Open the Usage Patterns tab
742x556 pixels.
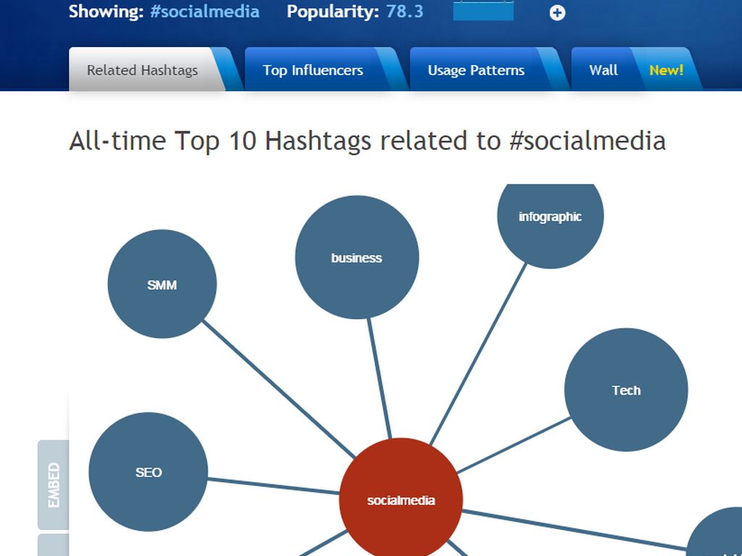pyautogui.click(x=476, y=70)
